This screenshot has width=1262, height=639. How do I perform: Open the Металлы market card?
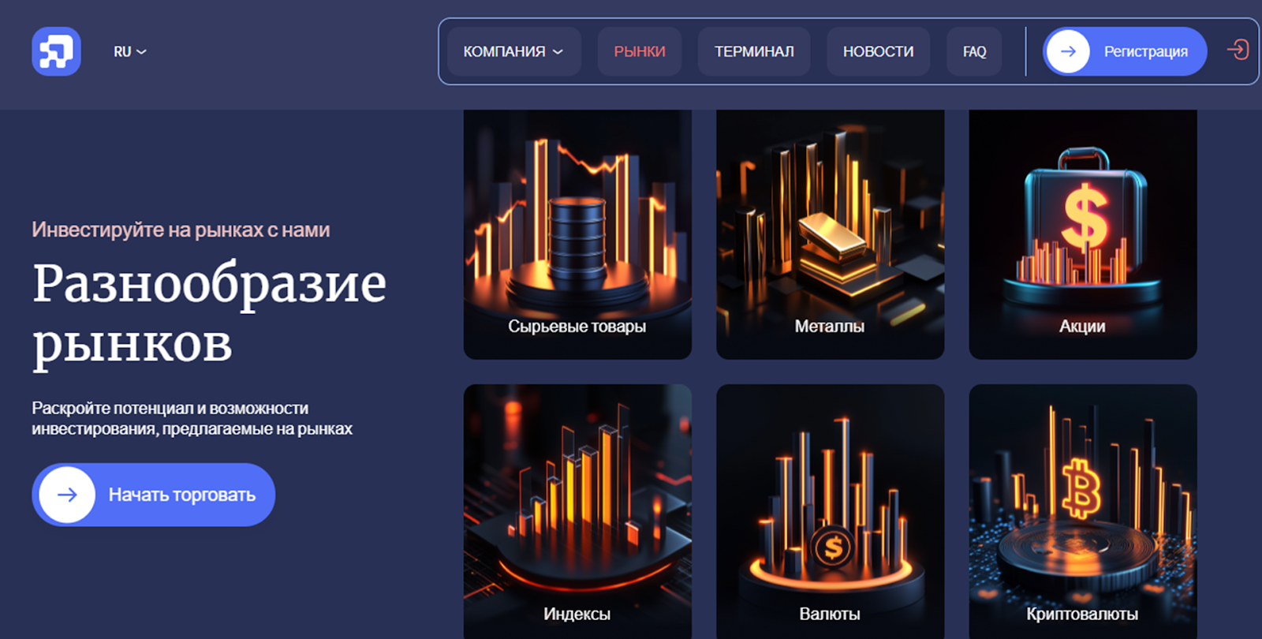coord(830,234)
